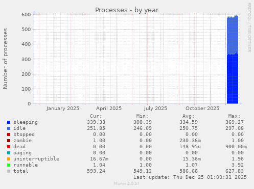
Task: Click sleeping current value 339.33
Action: pos(96,122)
